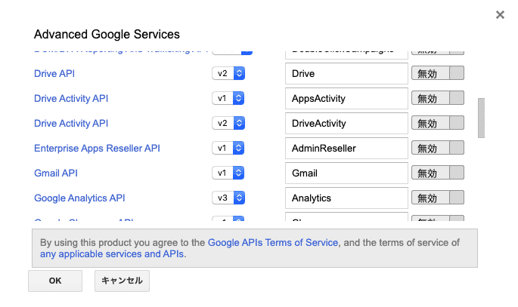518x307 pixels.
Task: Toggle the DriveActivity service on
Action: tap(437, 124)
